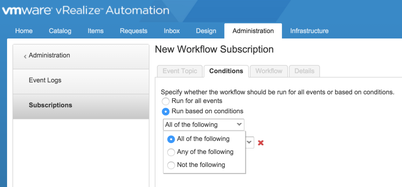Open the All of the following dropdown

coord(204,125)
